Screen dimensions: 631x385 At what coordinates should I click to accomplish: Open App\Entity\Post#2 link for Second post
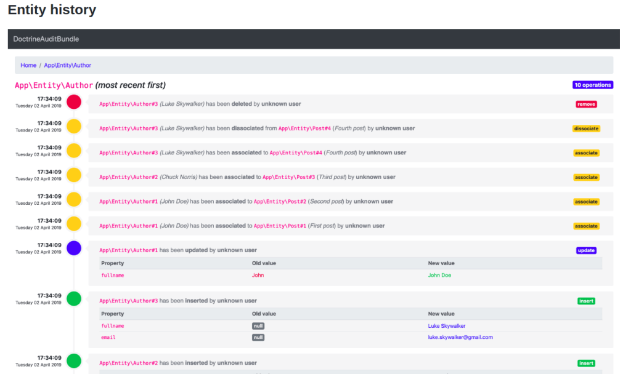(280, 202)
